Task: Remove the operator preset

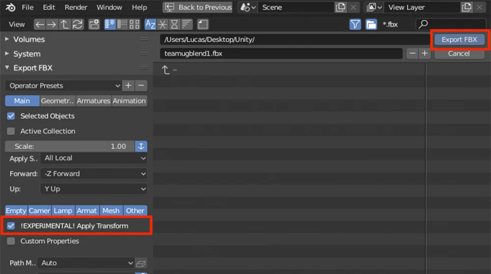Action: [141, 85]
